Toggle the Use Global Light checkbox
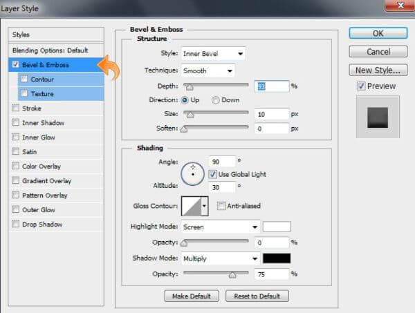 pyautogui.click(x=212, y=174)
